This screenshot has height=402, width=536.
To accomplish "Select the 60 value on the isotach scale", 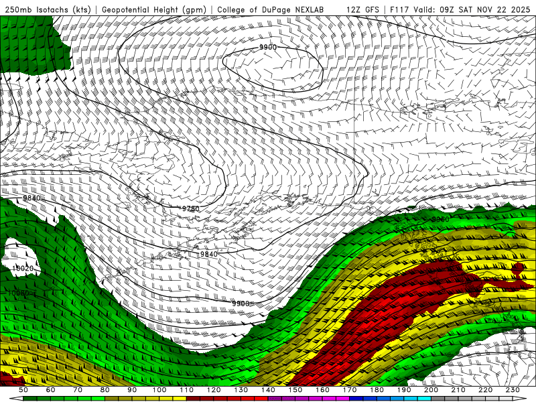I will [50, 390].
